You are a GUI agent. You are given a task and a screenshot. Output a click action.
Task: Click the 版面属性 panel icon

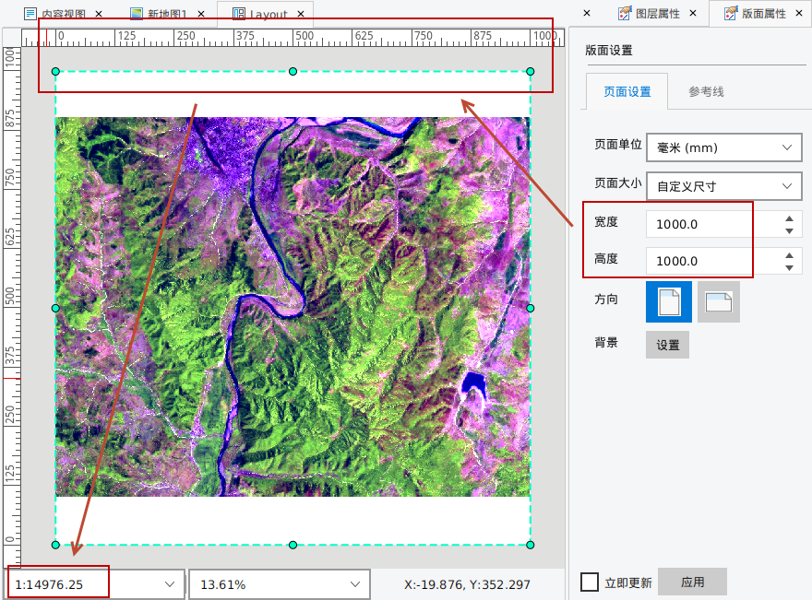click(731, 14)
